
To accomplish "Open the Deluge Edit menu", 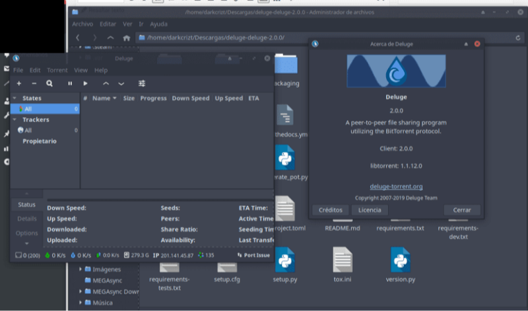I will click(35, 70).
